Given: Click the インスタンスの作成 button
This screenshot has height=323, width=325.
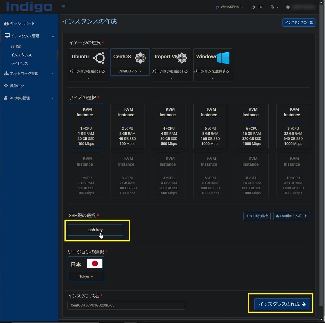Looking at the screenshot, I should pyautogui.click(x=282, y=304).
